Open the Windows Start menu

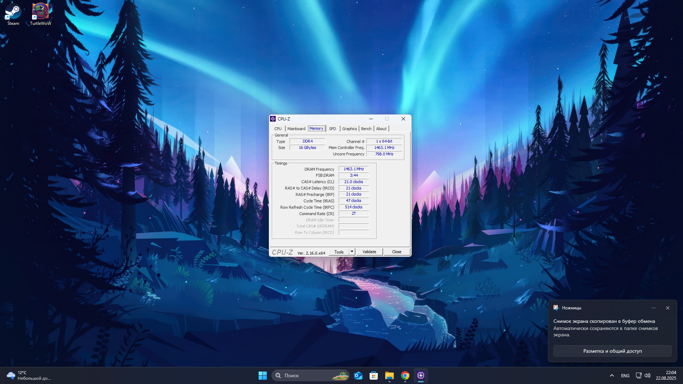263,375
